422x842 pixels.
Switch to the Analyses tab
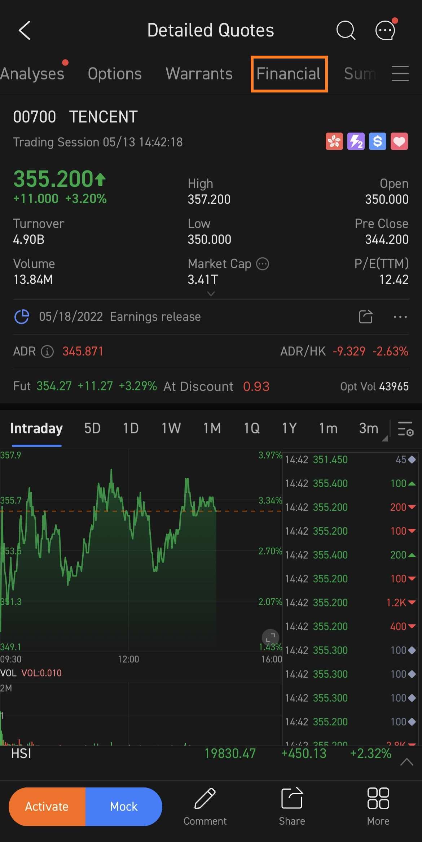32,74
